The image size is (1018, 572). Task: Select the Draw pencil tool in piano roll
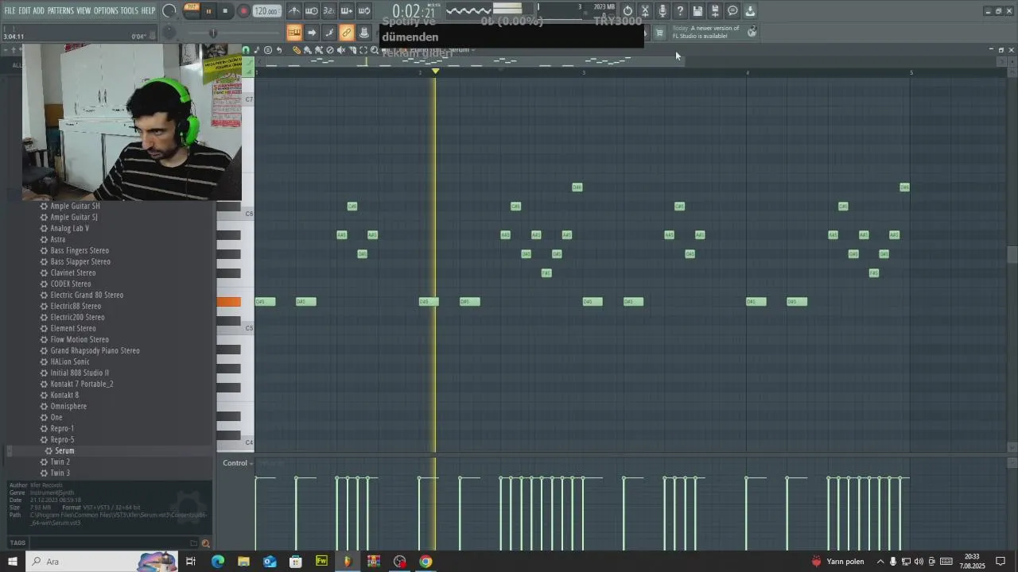(x=297, y=50)
